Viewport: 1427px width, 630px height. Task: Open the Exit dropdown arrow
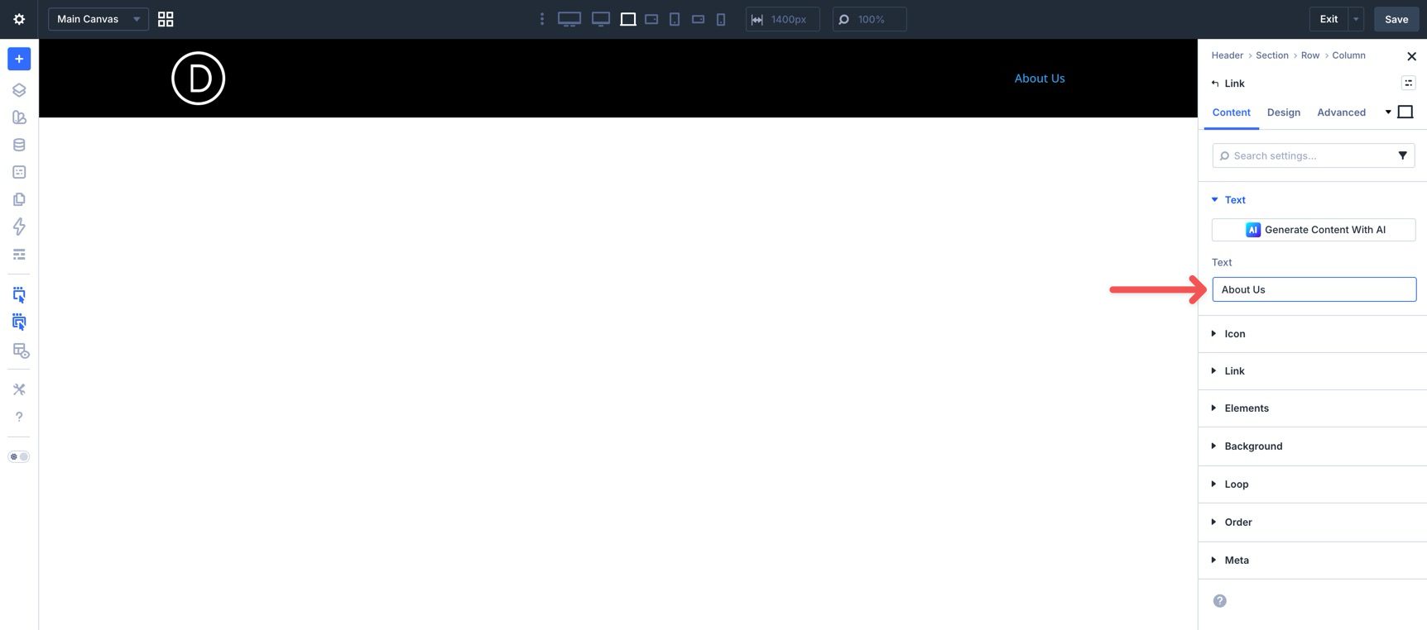coord(1356,19)
